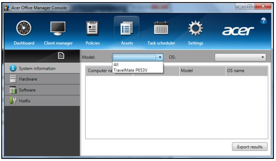Click the Hotfix wrench icon
The image size is (276, 161).
pos(13,101)
